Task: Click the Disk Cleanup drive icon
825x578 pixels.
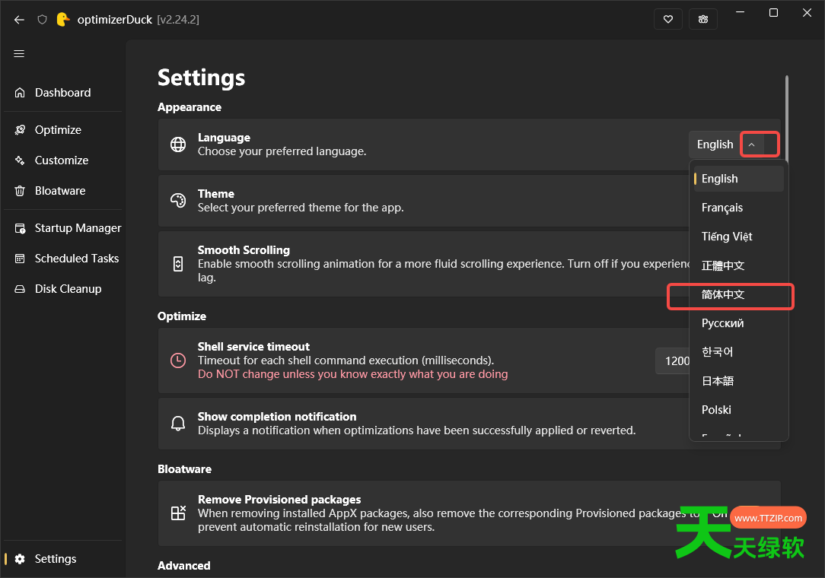Action: coord(20,289)
